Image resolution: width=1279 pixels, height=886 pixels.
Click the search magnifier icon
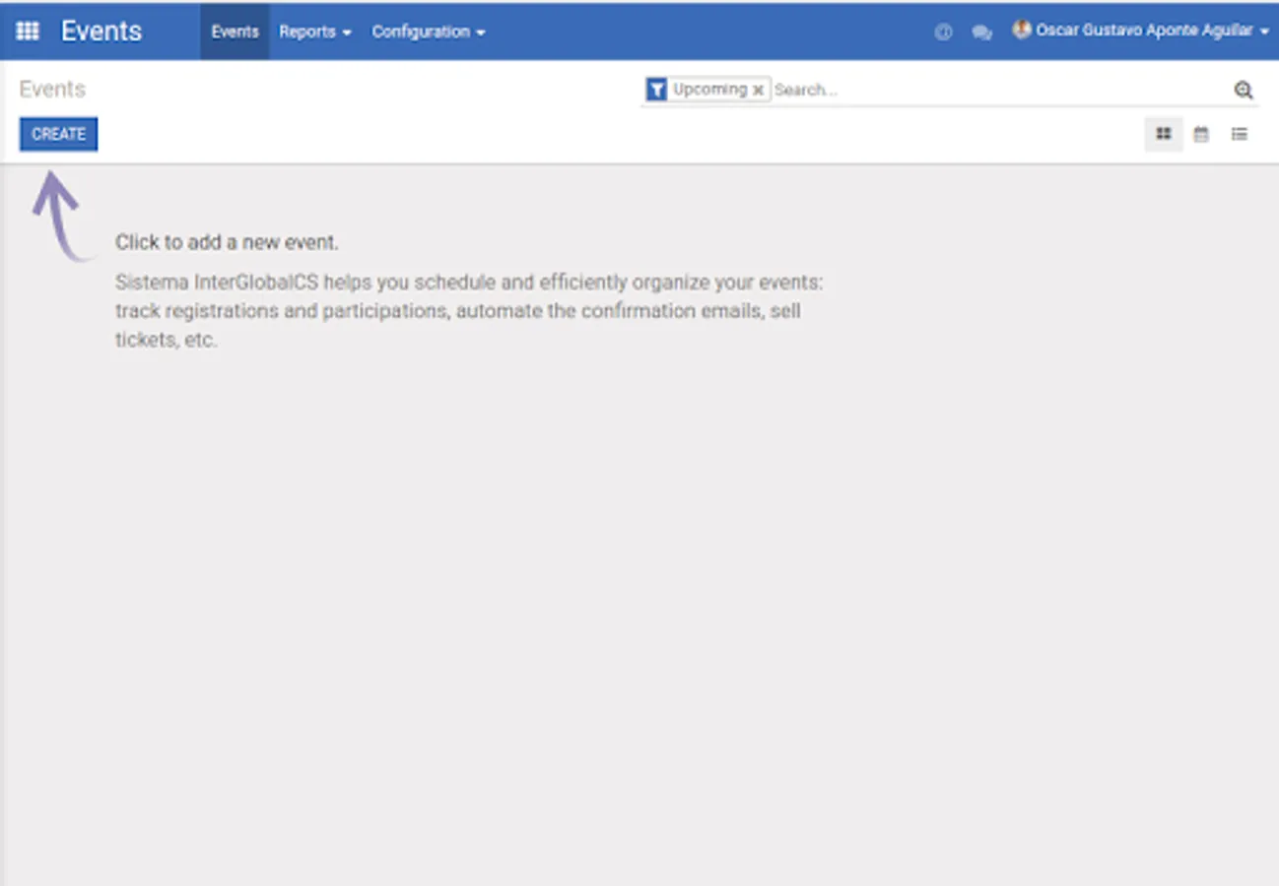pyautogui.click(x=1244, y=91)
